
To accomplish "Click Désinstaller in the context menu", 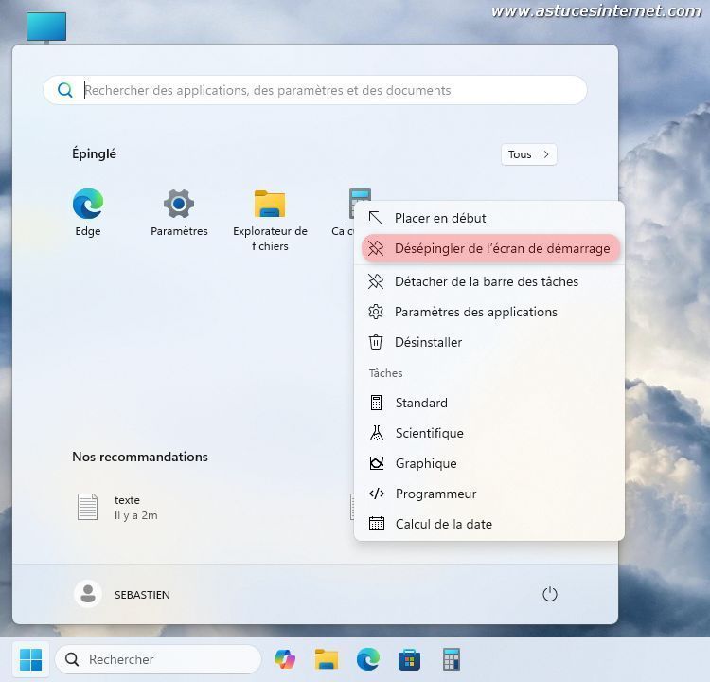I will [428, 342].
